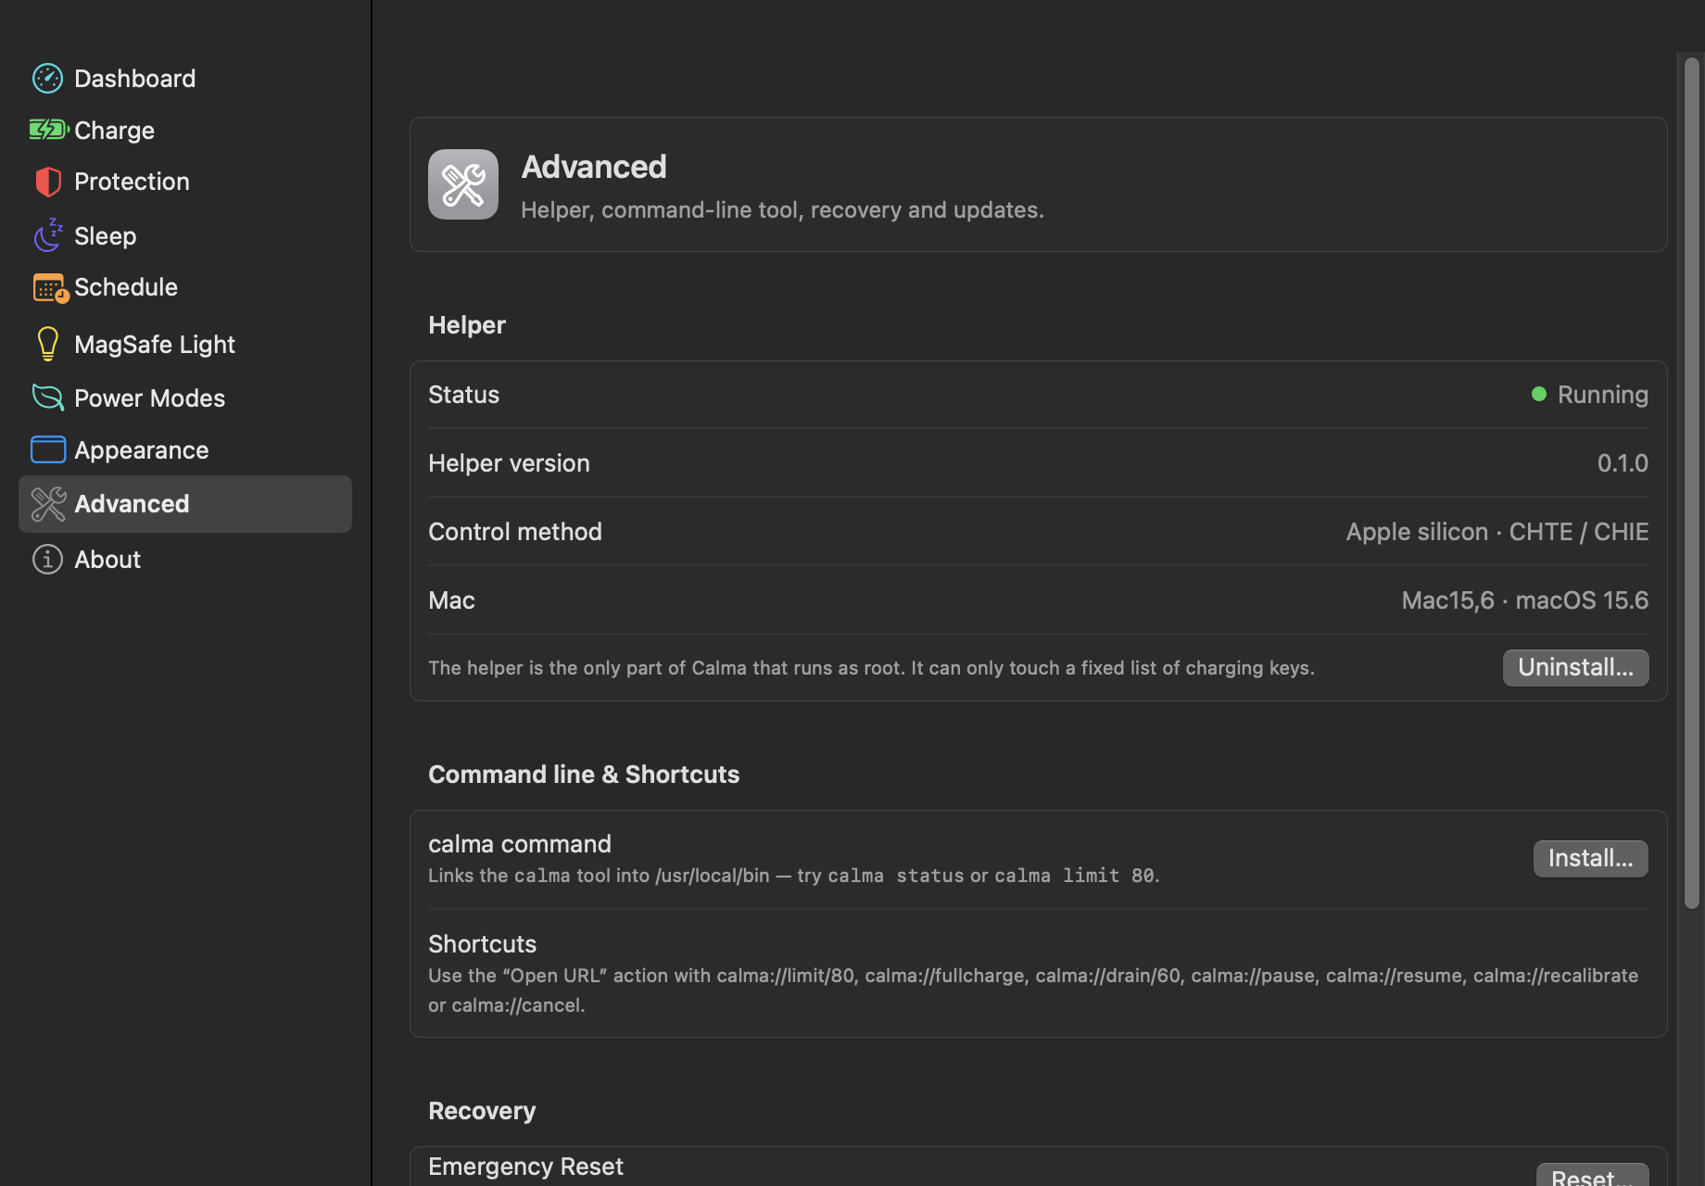Click the green Running status dot
The height and width of the screenshot is (1186, 1705).
click(1539, 395)
